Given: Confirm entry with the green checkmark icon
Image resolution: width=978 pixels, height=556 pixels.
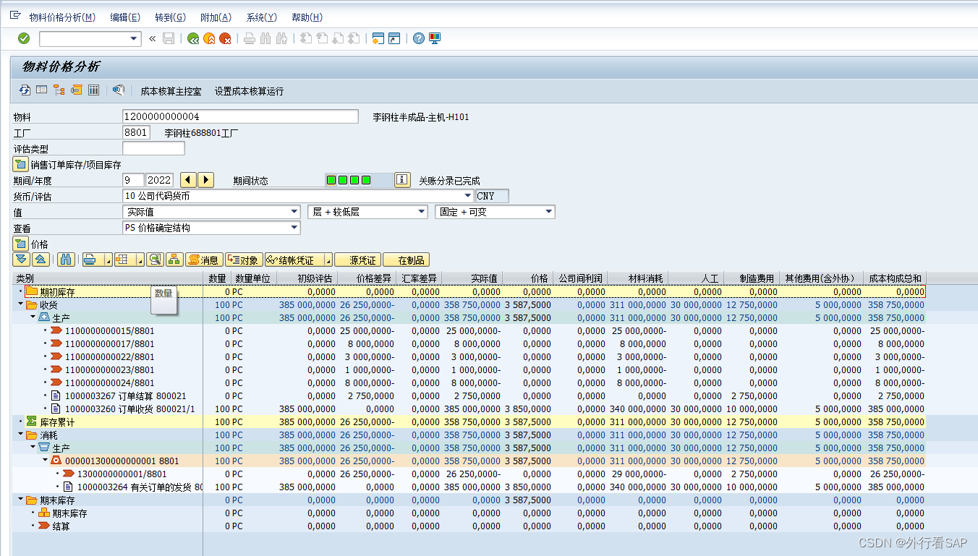Looking at the screenshot, I should tap(23, 38).
